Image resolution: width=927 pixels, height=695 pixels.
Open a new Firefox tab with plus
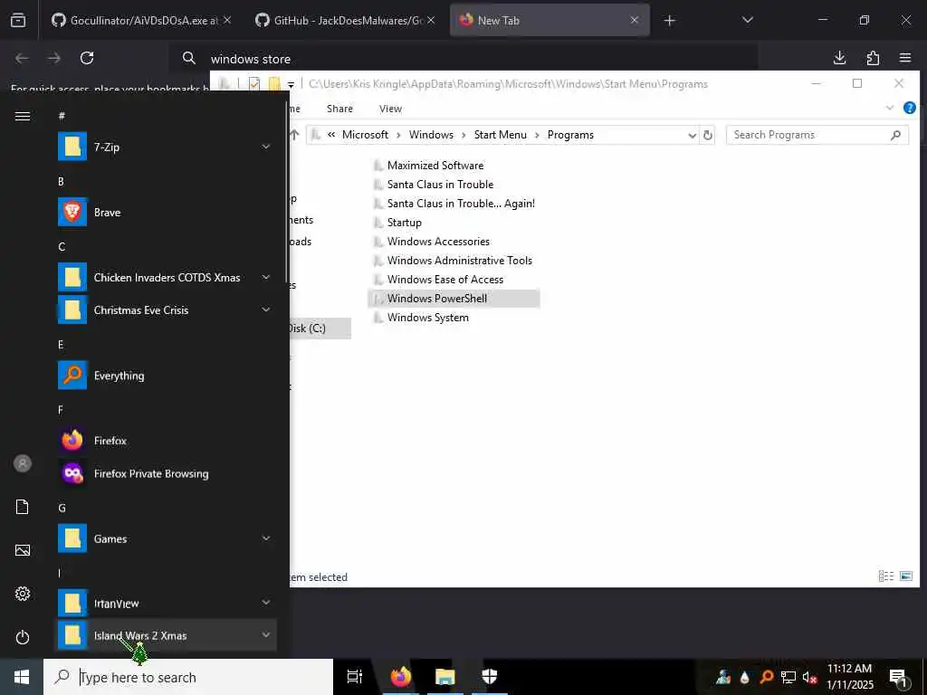click(x=669, y=21)
